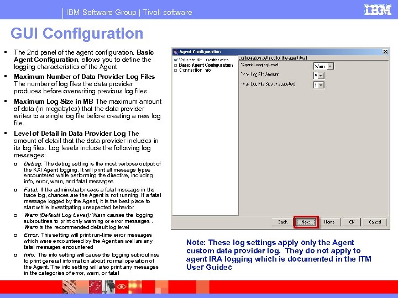Toggle the Basic Agent Configuration step checkbox
The height and width of the screenshot is (298, 398).
tap(175, 65)
